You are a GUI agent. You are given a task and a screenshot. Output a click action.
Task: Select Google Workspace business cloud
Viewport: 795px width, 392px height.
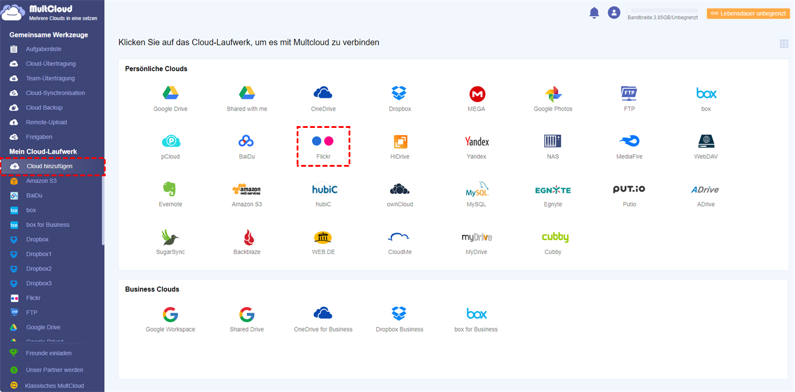coord(170,314)
